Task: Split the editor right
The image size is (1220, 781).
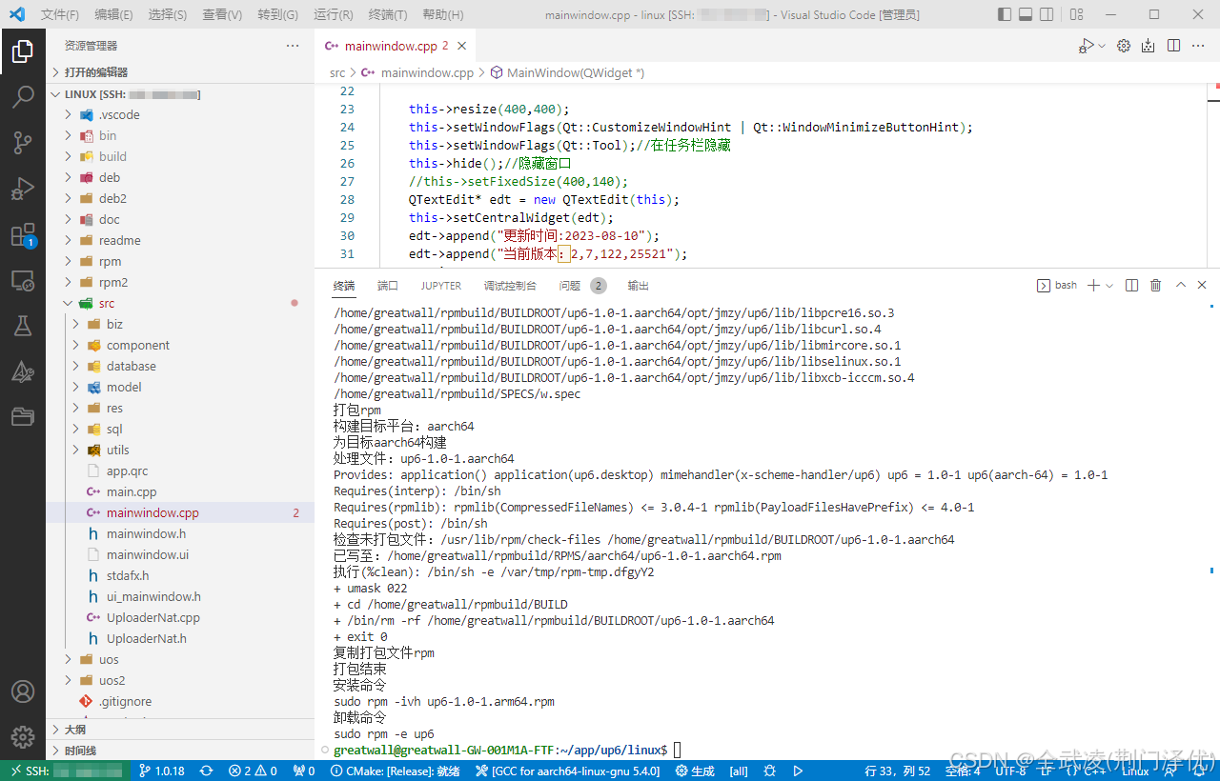Action: pos(1173,46)
